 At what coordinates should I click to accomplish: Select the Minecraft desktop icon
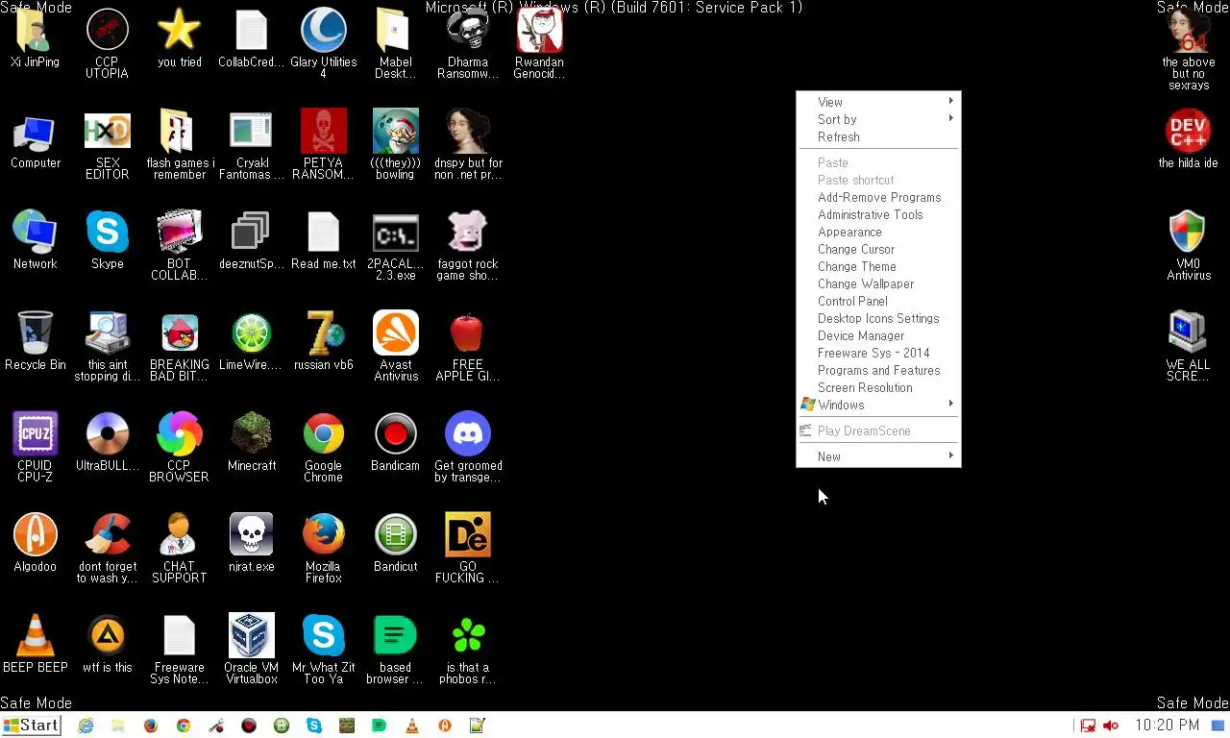point(251,442)
